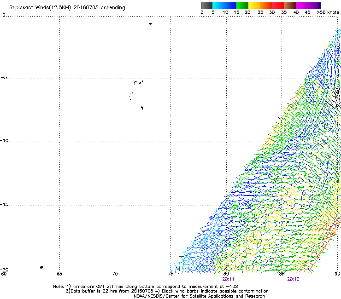Click the green 15-20 knots color band
The height and width of the screenshot is (299, 341).
(242, 6)
